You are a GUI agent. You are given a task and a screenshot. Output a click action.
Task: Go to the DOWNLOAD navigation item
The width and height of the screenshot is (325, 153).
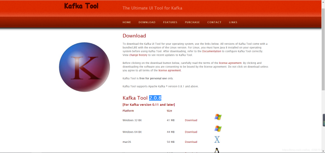click(x=147, y=22)
